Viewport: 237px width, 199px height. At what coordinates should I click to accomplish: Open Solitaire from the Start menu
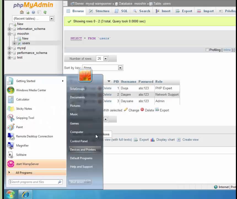pyautogui.click(x=36, y=155)
